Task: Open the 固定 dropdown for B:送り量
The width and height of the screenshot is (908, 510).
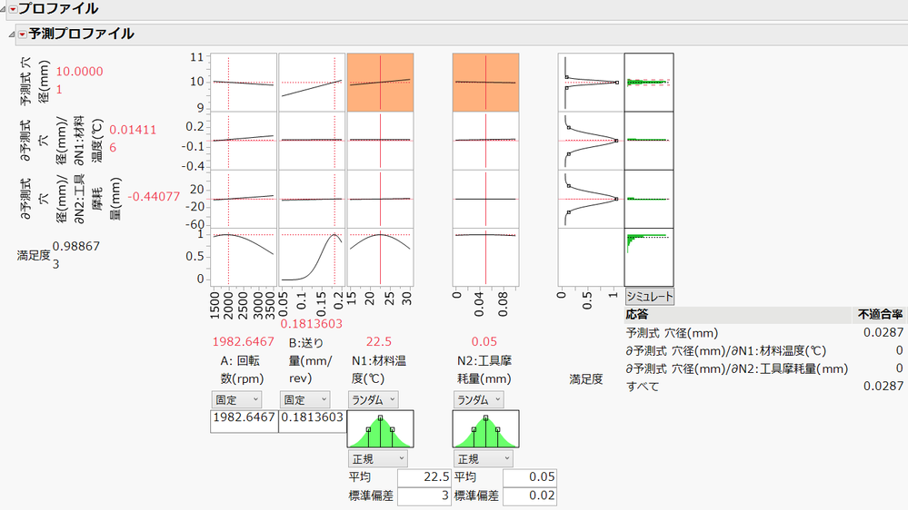Action: click(304, 399)
